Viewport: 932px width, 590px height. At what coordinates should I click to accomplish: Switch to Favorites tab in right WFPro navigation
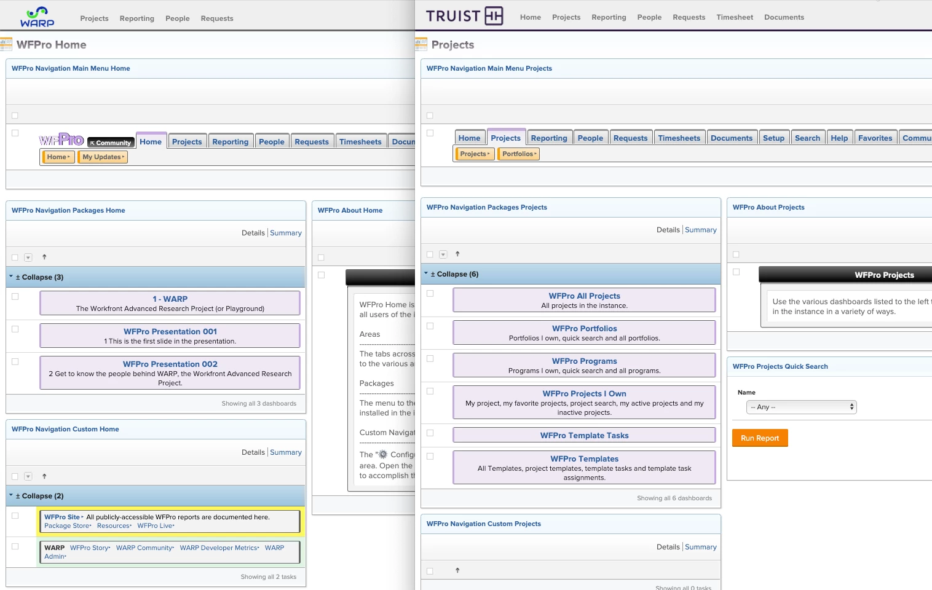point(875,138)
